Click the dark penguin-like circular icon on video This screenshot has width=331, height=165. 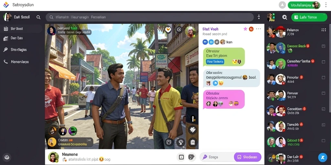62,131
